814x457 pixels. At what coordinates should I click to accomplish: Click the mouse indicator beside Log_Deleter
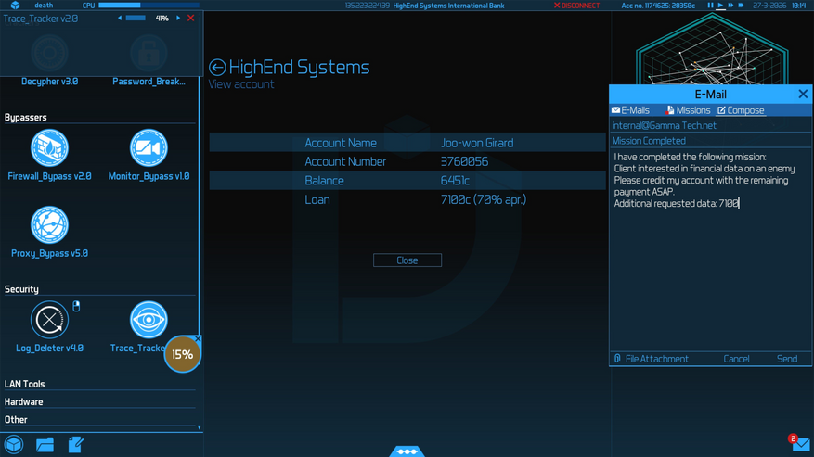[76, 306]
